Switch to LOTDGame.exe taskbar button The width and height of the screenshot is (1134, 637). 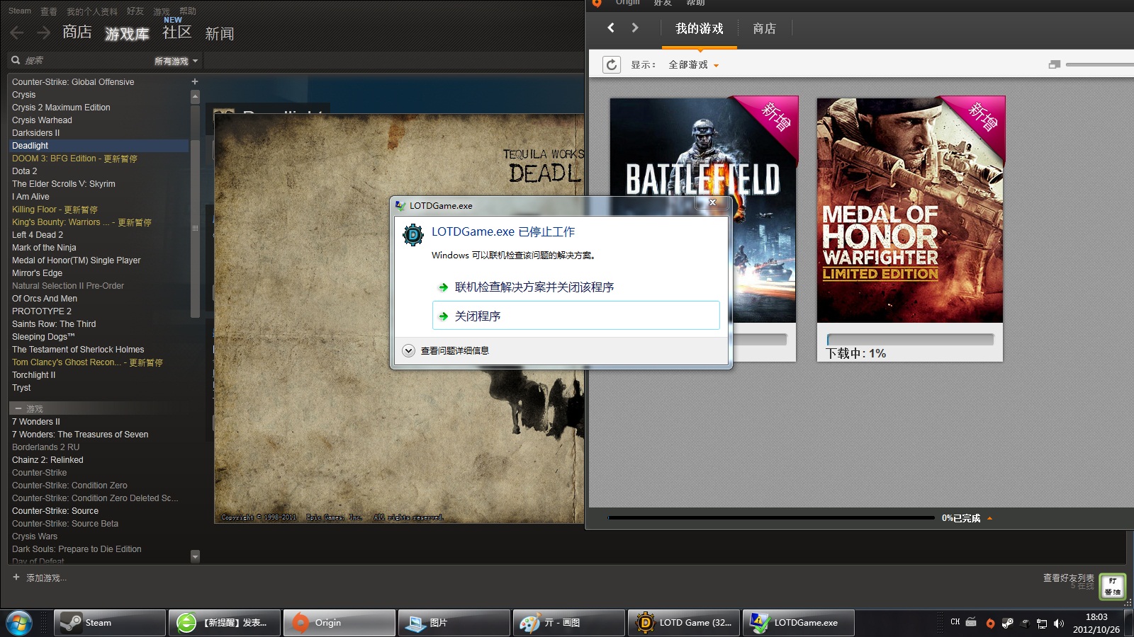(x=799, y=623)
